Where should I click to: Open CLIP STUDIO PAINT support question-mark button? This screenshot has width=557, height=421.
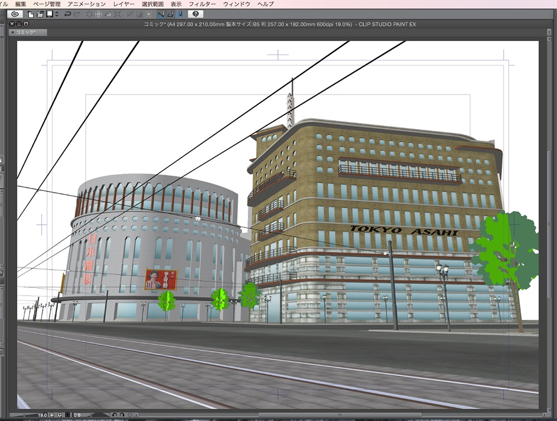(196, 14)
